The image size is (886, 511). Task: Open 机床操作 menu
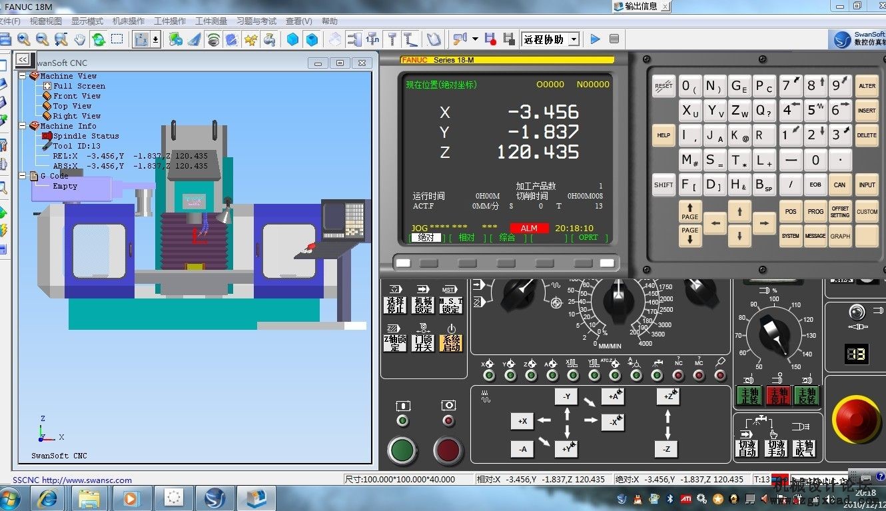coord(129,21)
